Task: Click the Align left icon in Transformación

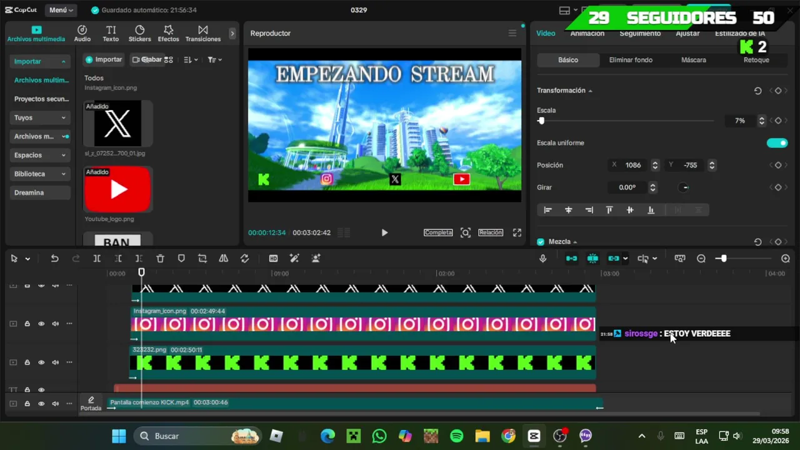Action: click(x=547, y=210)
